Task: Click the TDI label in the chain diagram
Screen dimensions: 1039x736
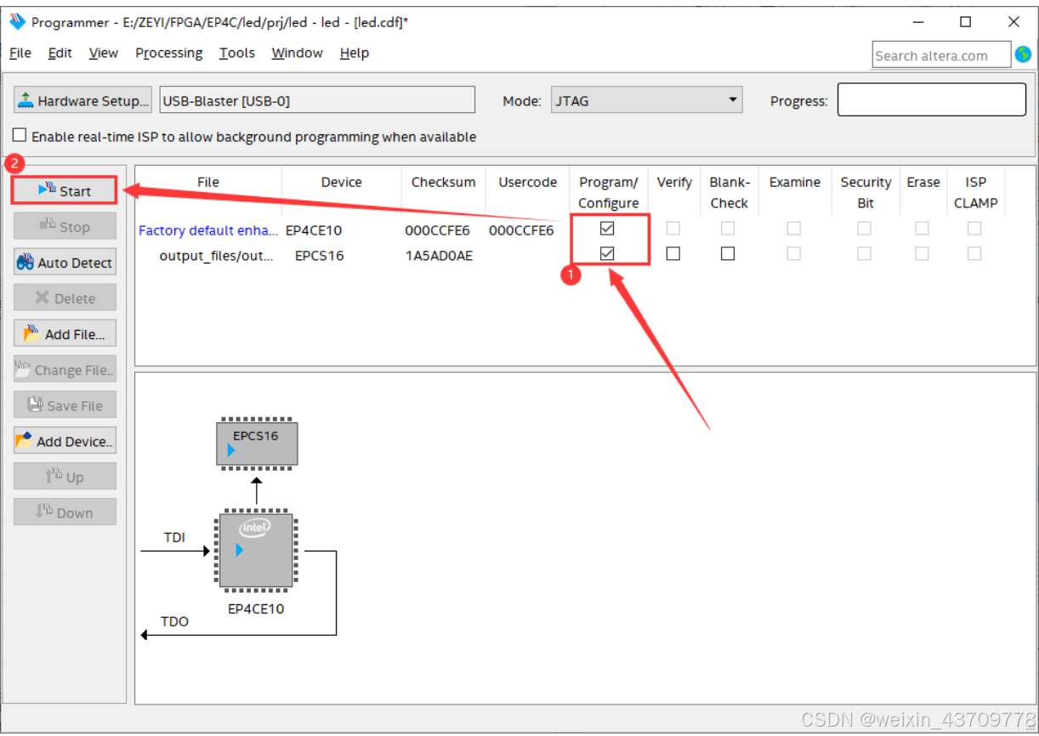Action: [x=174, y=537]
